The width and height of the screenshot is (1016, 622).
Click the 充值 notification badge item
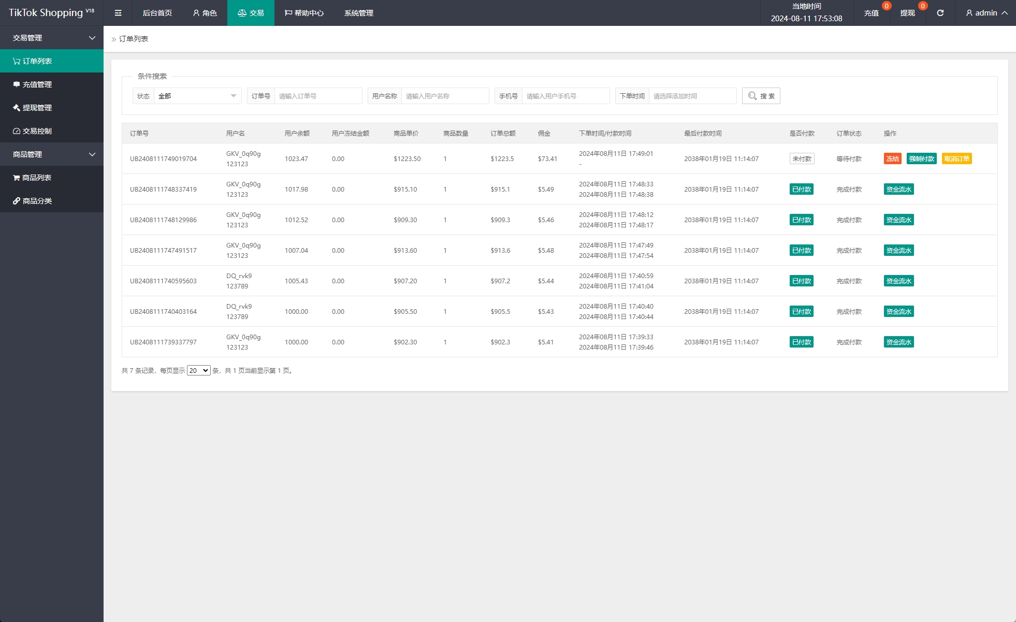click(x=872, y=13)
